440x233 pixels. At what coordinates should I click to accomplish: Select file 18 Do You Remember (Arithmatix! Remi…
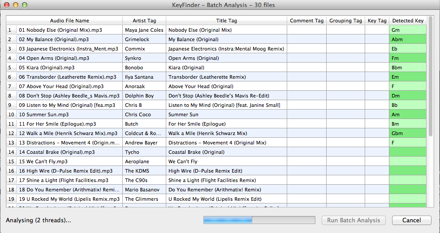(69, 189)
